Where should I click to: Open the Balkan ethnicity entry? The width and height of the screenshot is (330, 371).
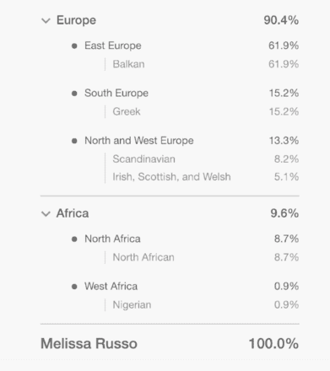click(x=128, y=64)
